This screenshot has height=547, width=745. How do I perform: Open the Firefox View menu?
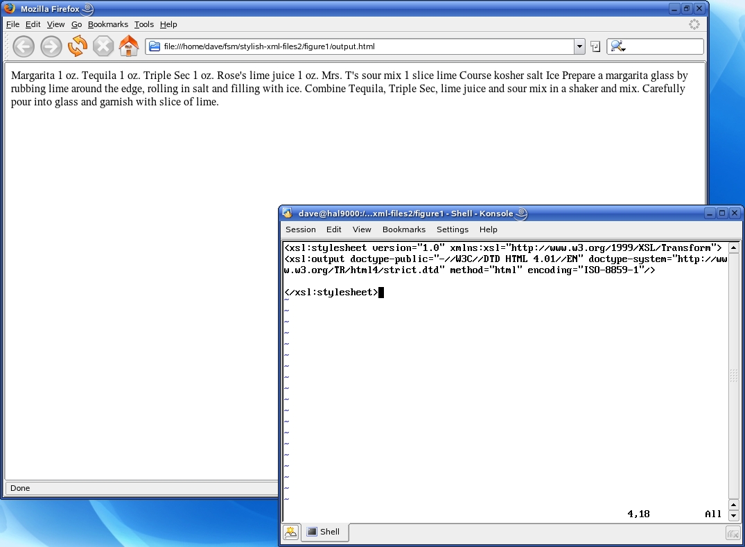[55, 24]
